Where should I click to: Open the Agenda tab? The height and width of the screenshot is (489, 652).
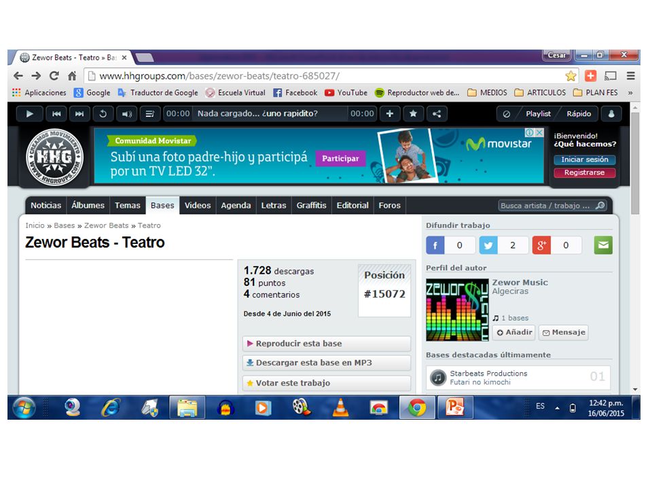[236, 205]
